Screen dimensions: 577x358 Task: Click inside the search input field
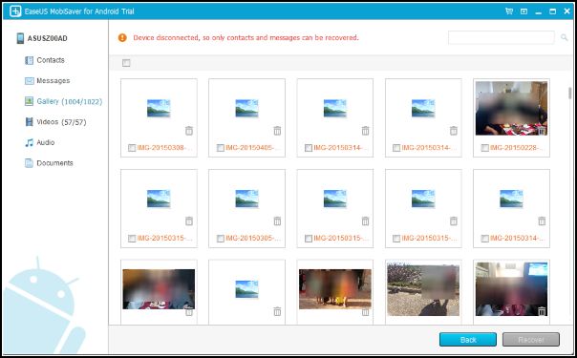pos(502,37)
